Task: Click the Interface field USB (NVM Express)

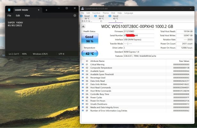Action: pos(139,39)
